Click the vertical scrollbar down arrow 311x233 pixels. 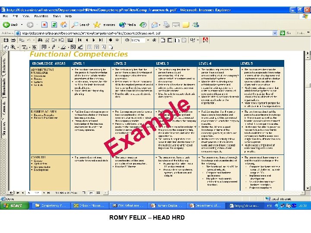point(308,188)
